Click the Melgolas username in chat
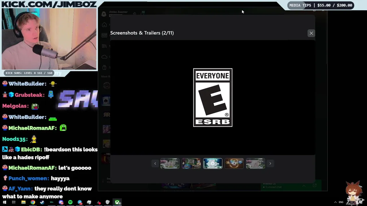Viewport: 367px width, 206px height. 15,106
